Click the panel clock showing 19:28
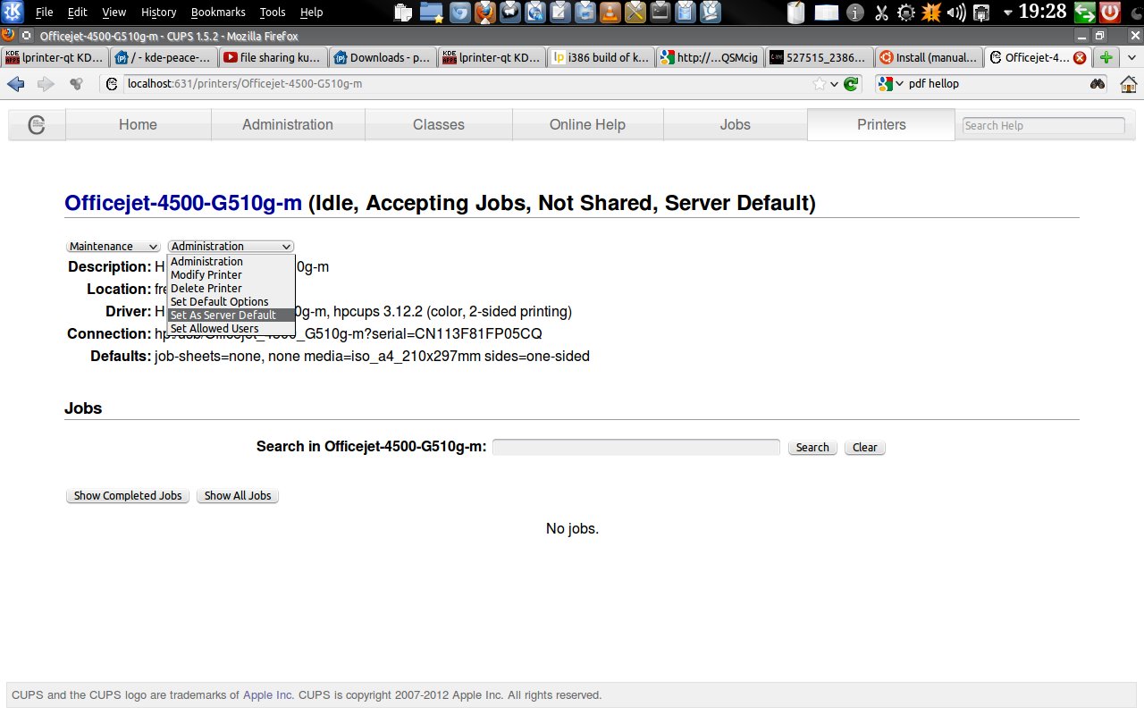The height and width of the screenshot is (715, 1144). coord(1042,13)
